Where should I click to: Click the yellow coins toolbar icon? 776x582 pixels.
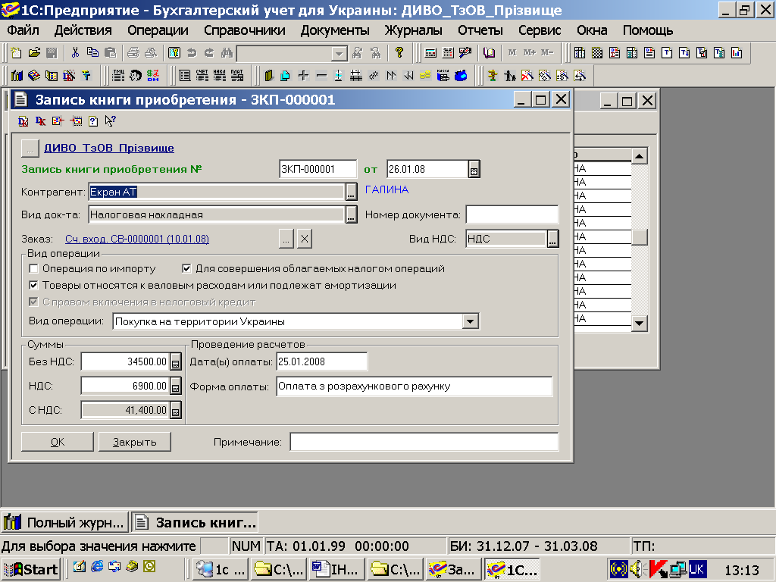click(x=426, y=75)
